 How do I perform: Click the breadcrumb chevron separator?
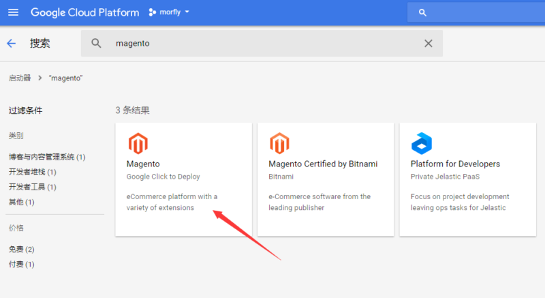tap(40, 78)
